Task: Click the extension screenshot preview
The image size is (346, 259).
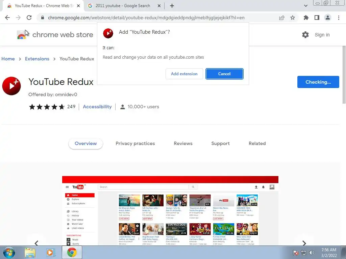Action: (170, 210)
